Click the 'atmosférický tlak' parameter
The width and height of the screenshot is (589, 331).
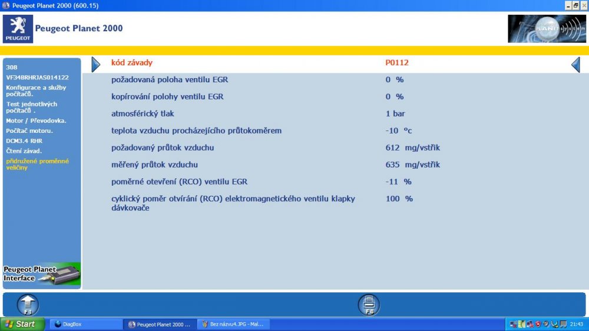143,113
